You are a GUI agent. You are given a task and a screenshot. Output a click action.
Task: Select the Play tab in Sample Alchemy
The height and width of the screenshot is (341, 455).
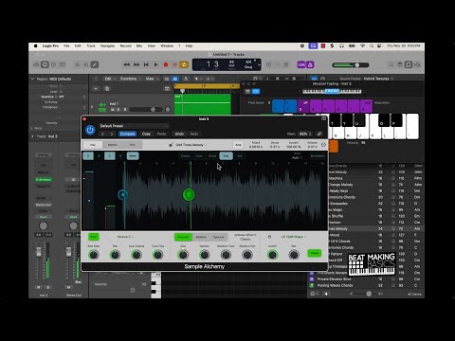click(x=93, y=145)
